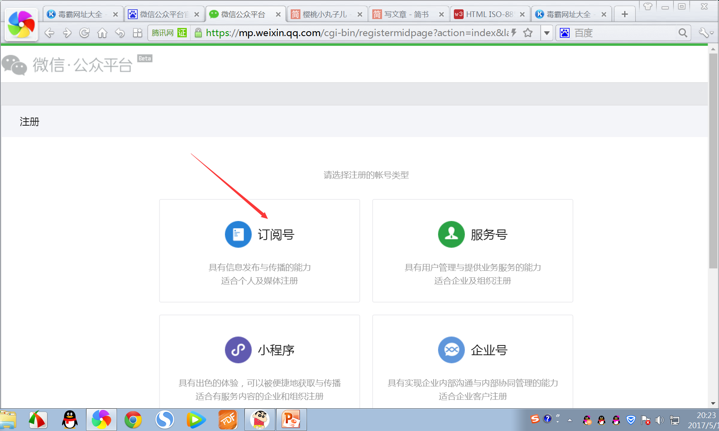Expand the address bar history dropdown arrow
This screenshot has width=719, height=431.
point(547,33)
